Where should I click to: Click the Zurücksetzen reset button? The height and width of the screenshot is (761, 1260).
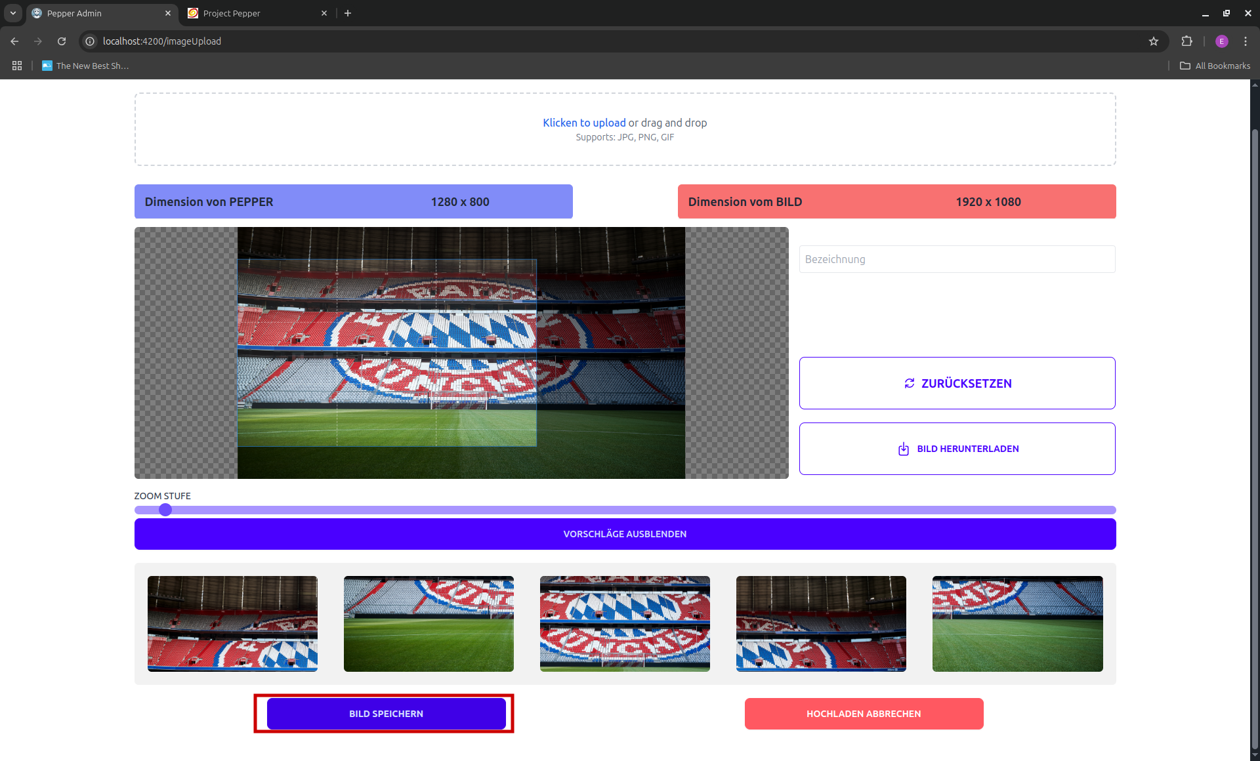click(x=957, y=383)
